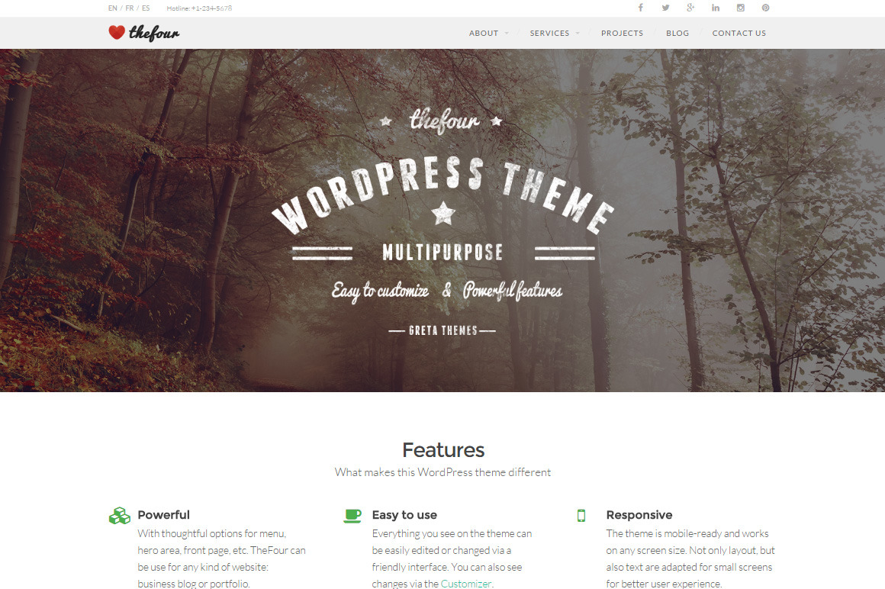885x589 pixels.
Task: Open the Projects menu item
Action: 622,34
